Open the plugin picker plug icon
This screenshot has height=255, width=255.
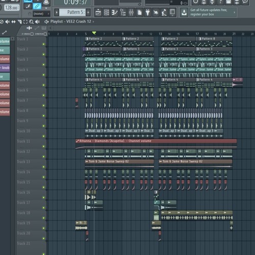[x=147, y=12]
